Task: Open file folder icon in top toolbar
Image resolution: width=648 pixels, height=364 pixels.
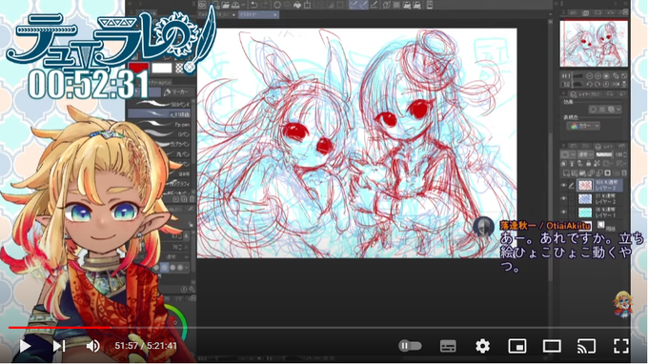Action: point(225,5)
